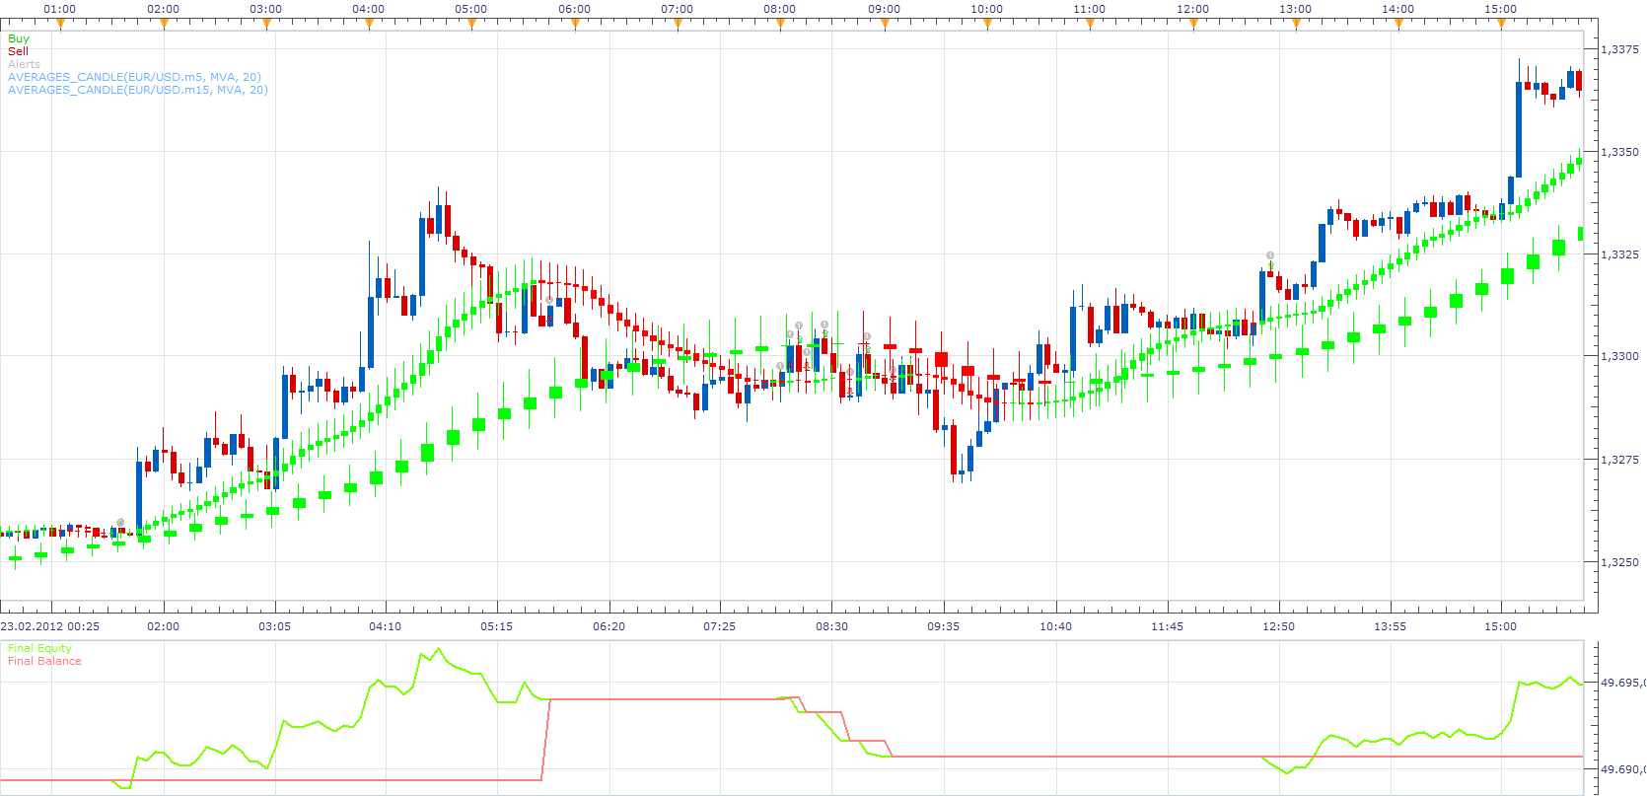The height and width of the screenshot is (796, 1647).
Task: Click the 03:05 bottom time label
Action: click(x=275, y=626)
